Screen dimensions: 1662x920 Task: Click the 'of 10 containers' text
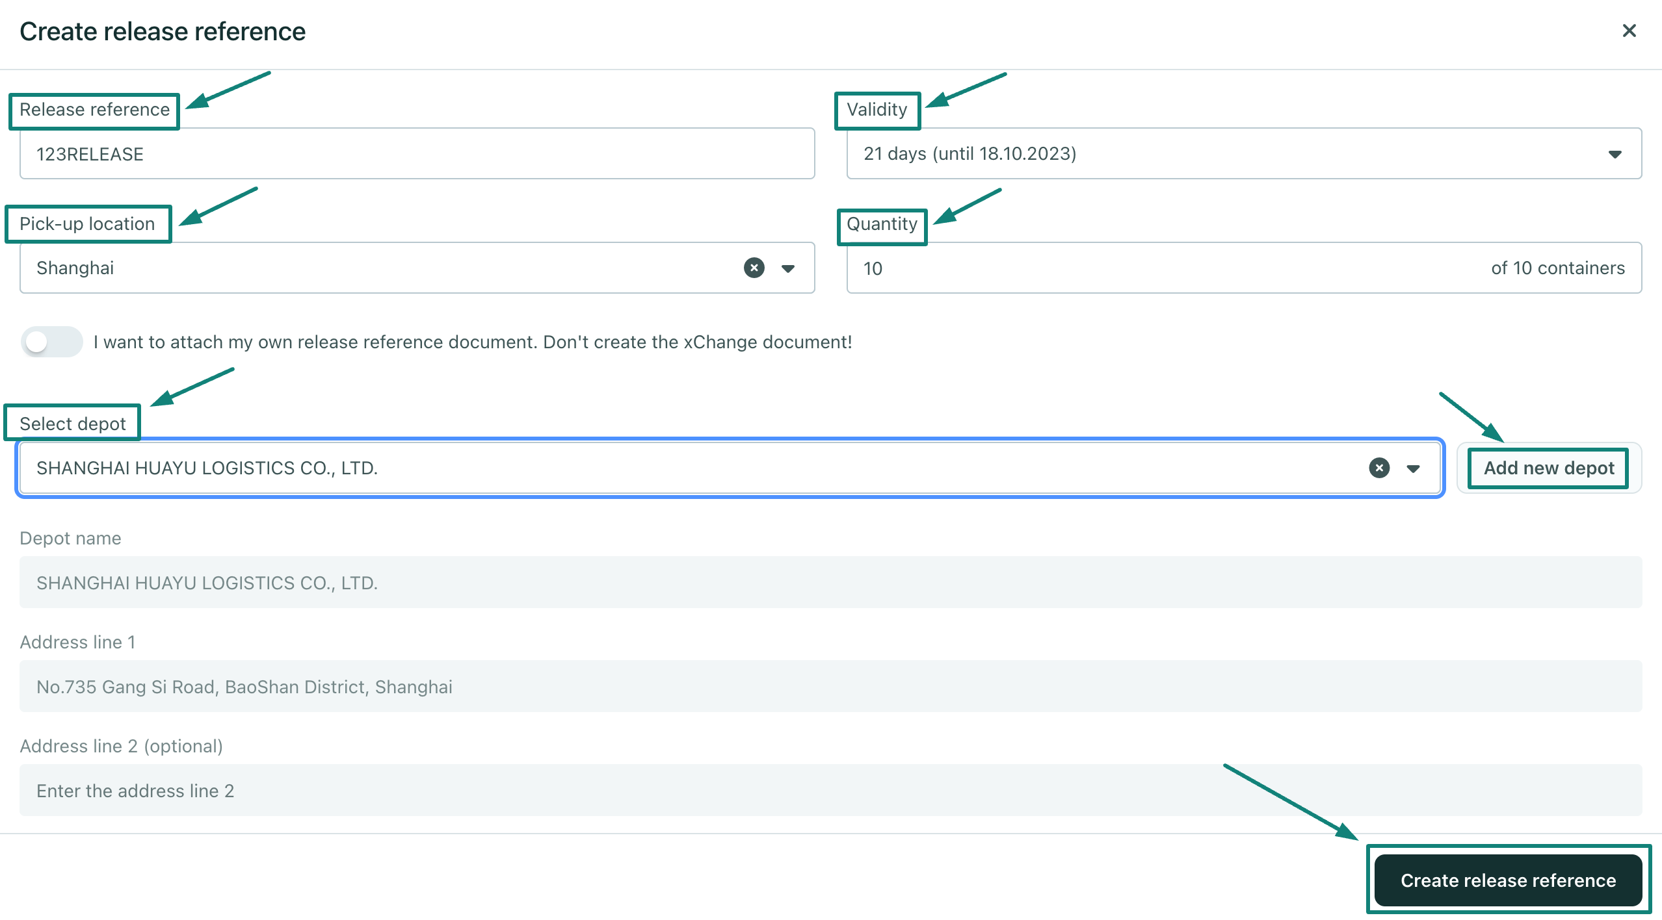tap(1557, 268)
